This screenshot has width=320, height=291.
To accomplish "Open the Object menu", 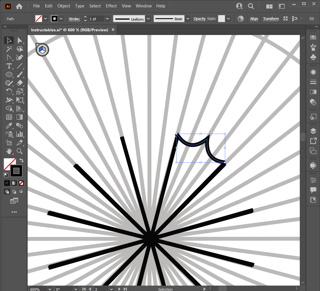I will (64, 6).
